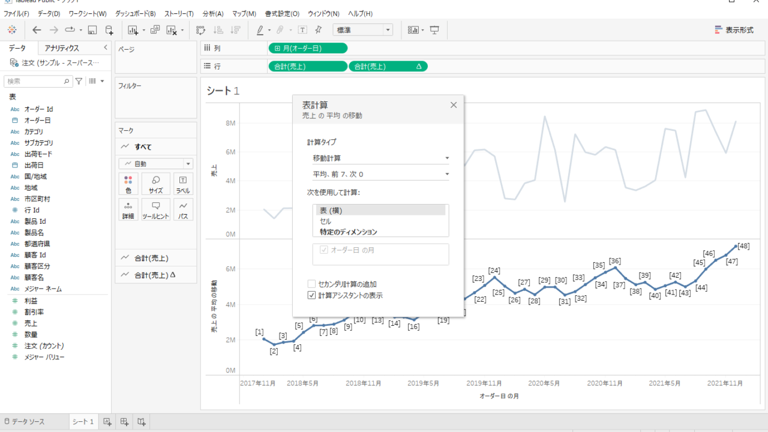Click the 色 color mark card
Image resolution: width=768 pixels, height=432 pixels.
[x=128, y=184]
